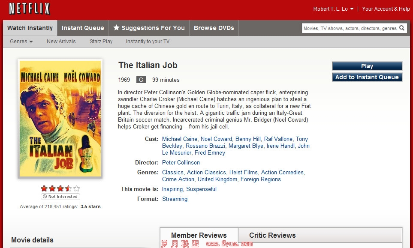Open Fred Emney cast link
413x248 pixels.
(210, 152)
